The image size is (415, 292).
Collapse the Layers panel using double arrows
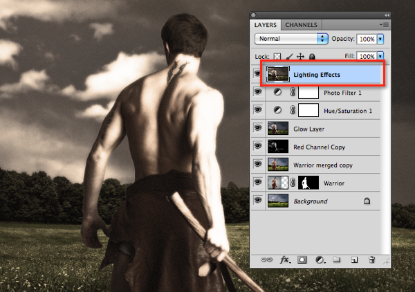387,15
